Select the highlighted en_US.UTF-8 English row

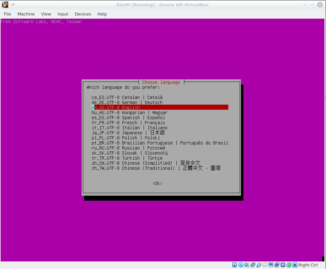click(x=160, y=107)
